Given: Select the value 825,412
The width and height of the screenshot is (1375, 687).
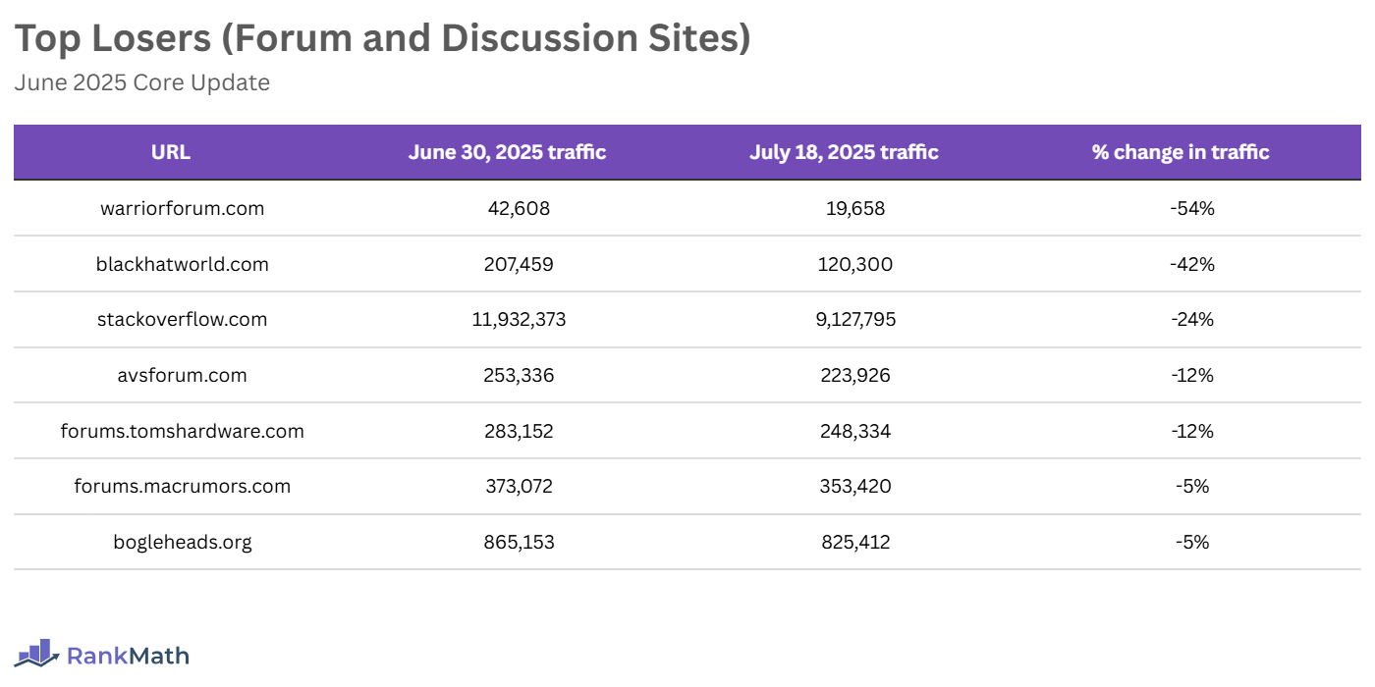Looking at the screenshot, I should pyautogui.click(x=855, y=542).
